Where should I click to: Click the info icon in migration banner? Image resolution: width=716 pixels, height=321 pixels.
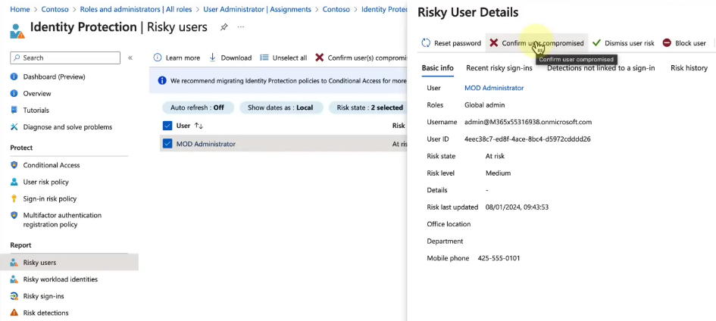click(161, 81)
